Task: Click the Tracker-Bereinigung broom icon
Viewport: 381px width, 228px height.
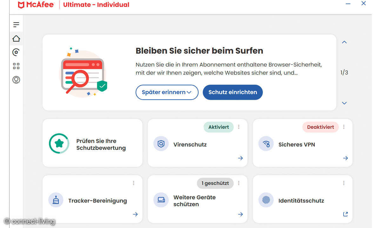Action: point(56,200)
